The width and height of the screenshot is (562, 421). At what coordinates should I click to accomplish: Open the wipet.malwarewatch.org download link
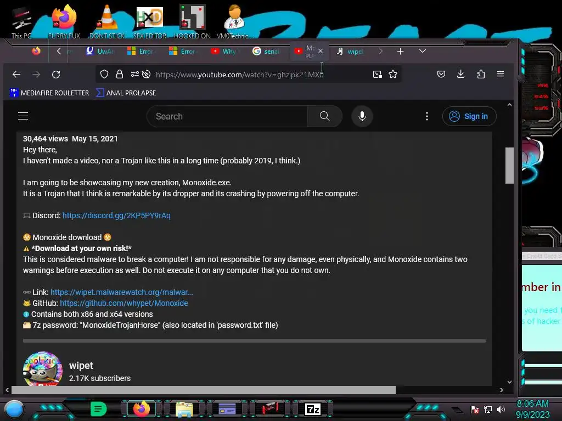pyautogui.click(x=121, y=292)
